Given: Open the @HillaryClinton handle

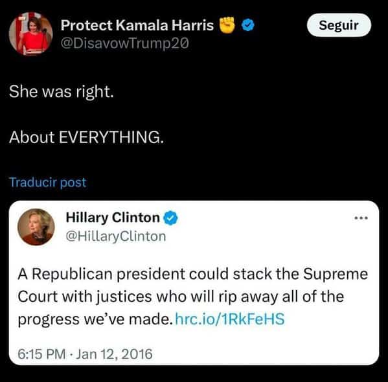Looking at the screenshot, I should tap(116, 236).
